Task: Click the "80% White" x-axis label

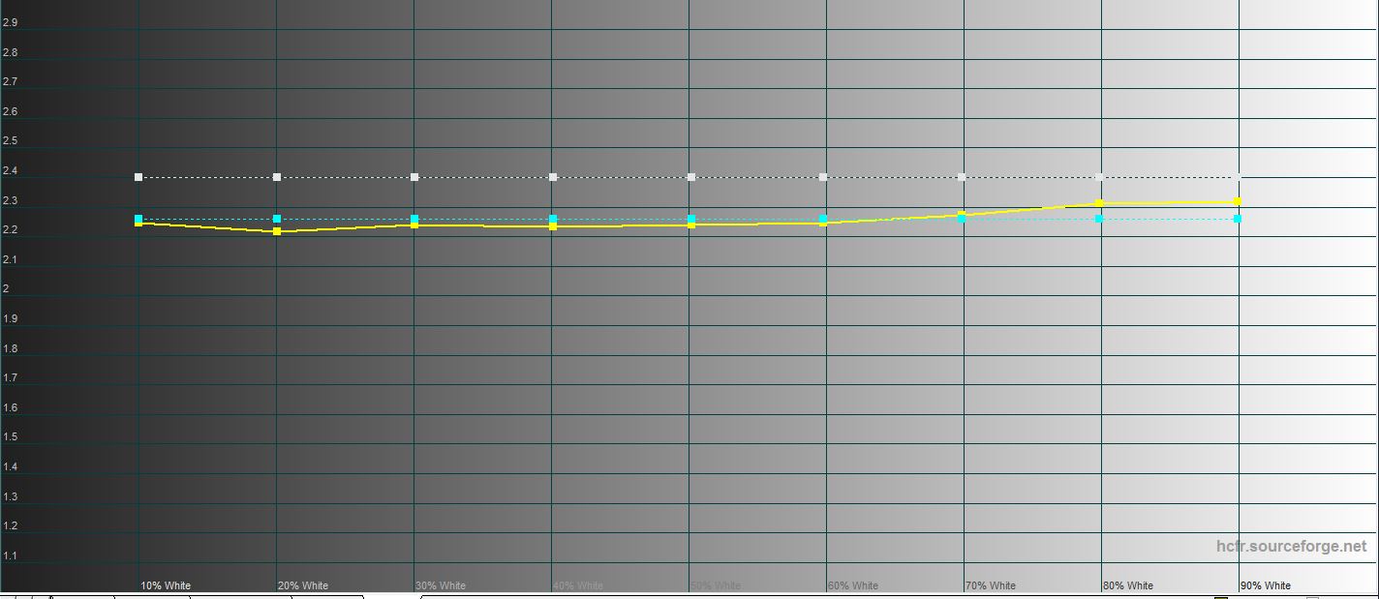Action: [1128, 585]
